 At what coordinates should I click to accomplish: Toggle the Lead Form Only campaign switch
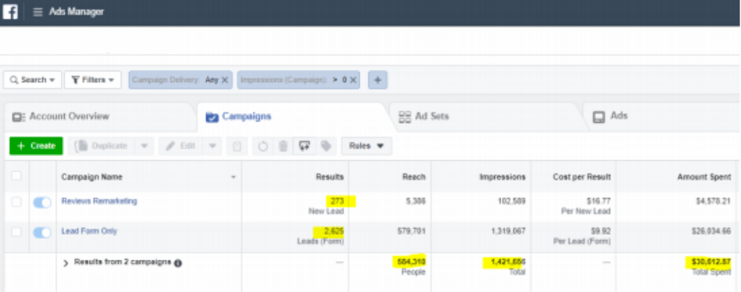[x=42, y=233]
